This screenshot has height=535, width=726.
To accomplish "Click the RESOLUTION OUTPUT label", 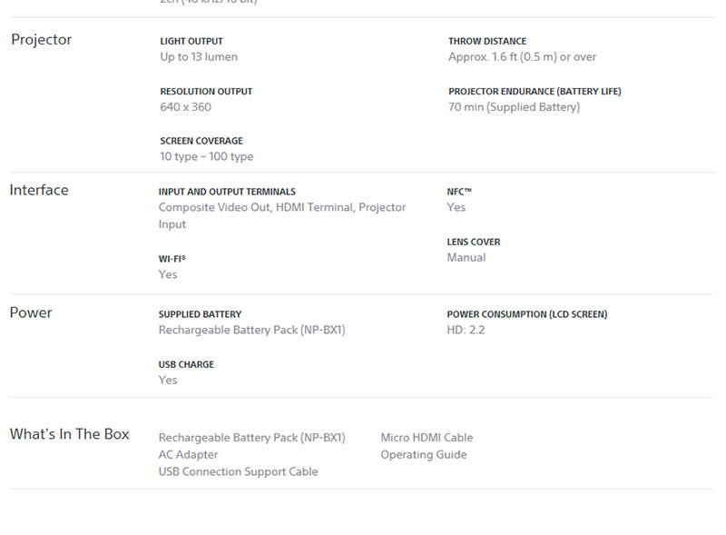I will point(206,92).
